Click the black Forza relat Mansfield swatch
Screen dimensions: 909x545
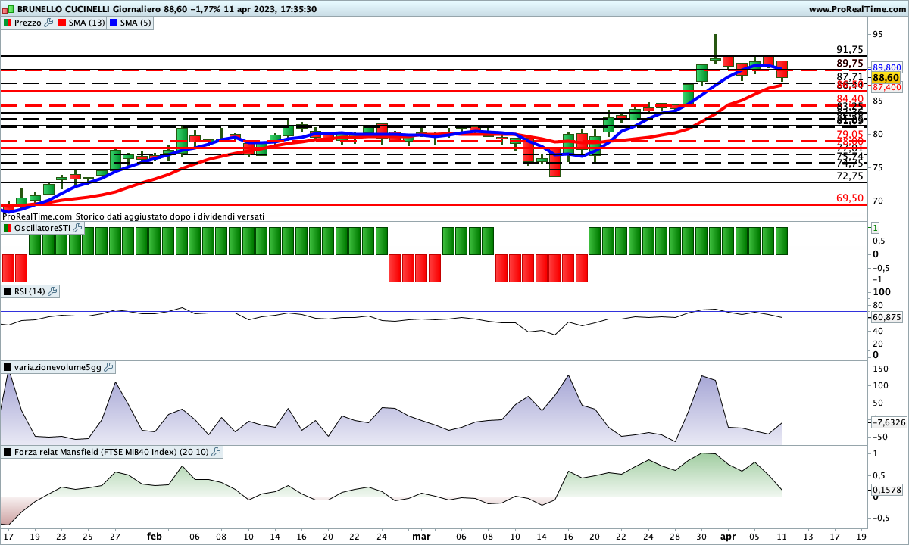pyautogui.click(x=8, y=452)
